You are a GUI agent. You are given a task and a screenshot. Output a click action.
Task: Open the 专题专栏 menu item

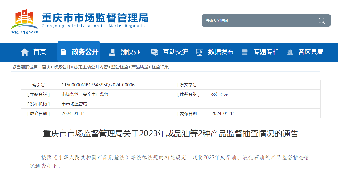[266, 52]
